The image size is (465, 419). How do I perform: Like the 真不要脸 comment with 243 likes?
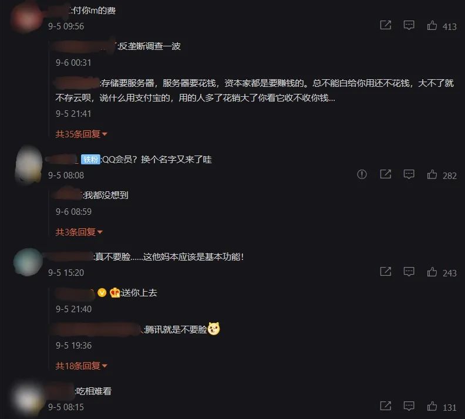[432, 272]
